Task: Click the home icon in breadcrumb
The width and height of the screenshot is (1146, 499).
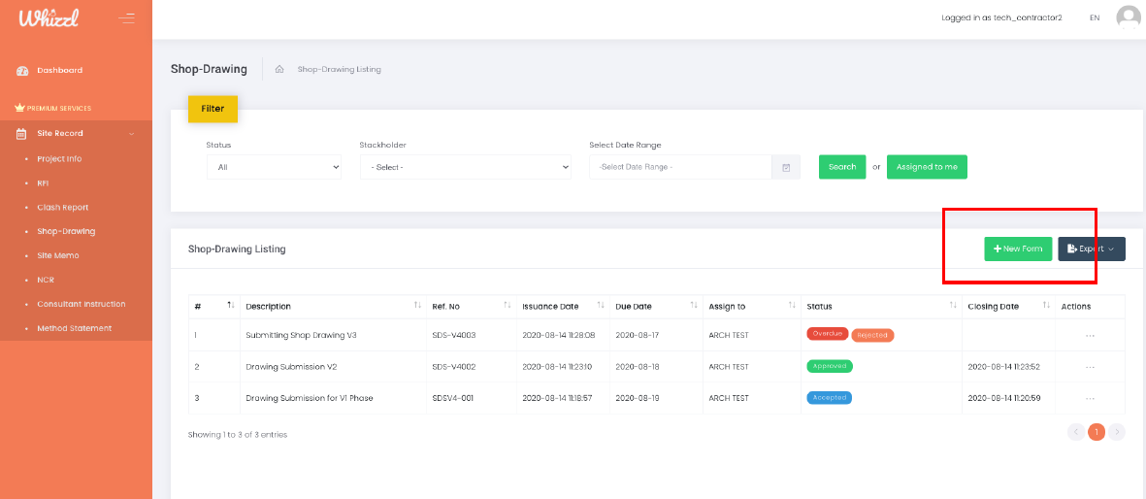Action: tap(279, 69)
